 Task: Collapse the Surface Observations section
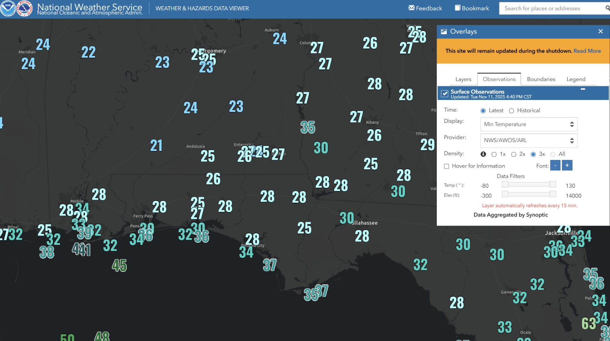tap(583, 89)
